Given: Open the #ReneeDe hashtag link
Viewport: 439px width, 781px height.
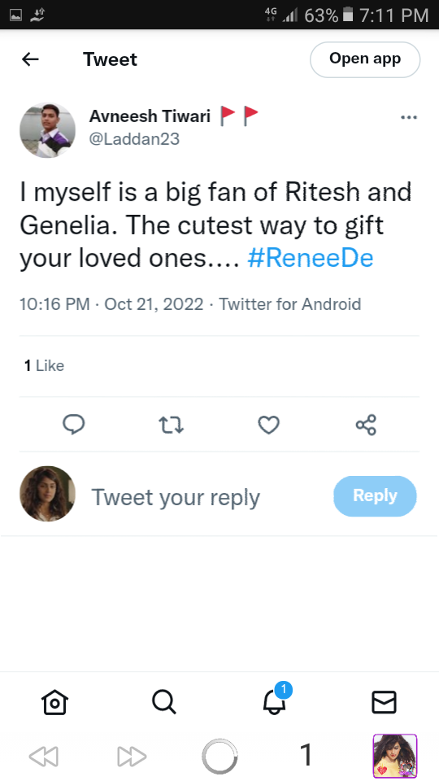Looking at the screenshot, I should (310, 258).
